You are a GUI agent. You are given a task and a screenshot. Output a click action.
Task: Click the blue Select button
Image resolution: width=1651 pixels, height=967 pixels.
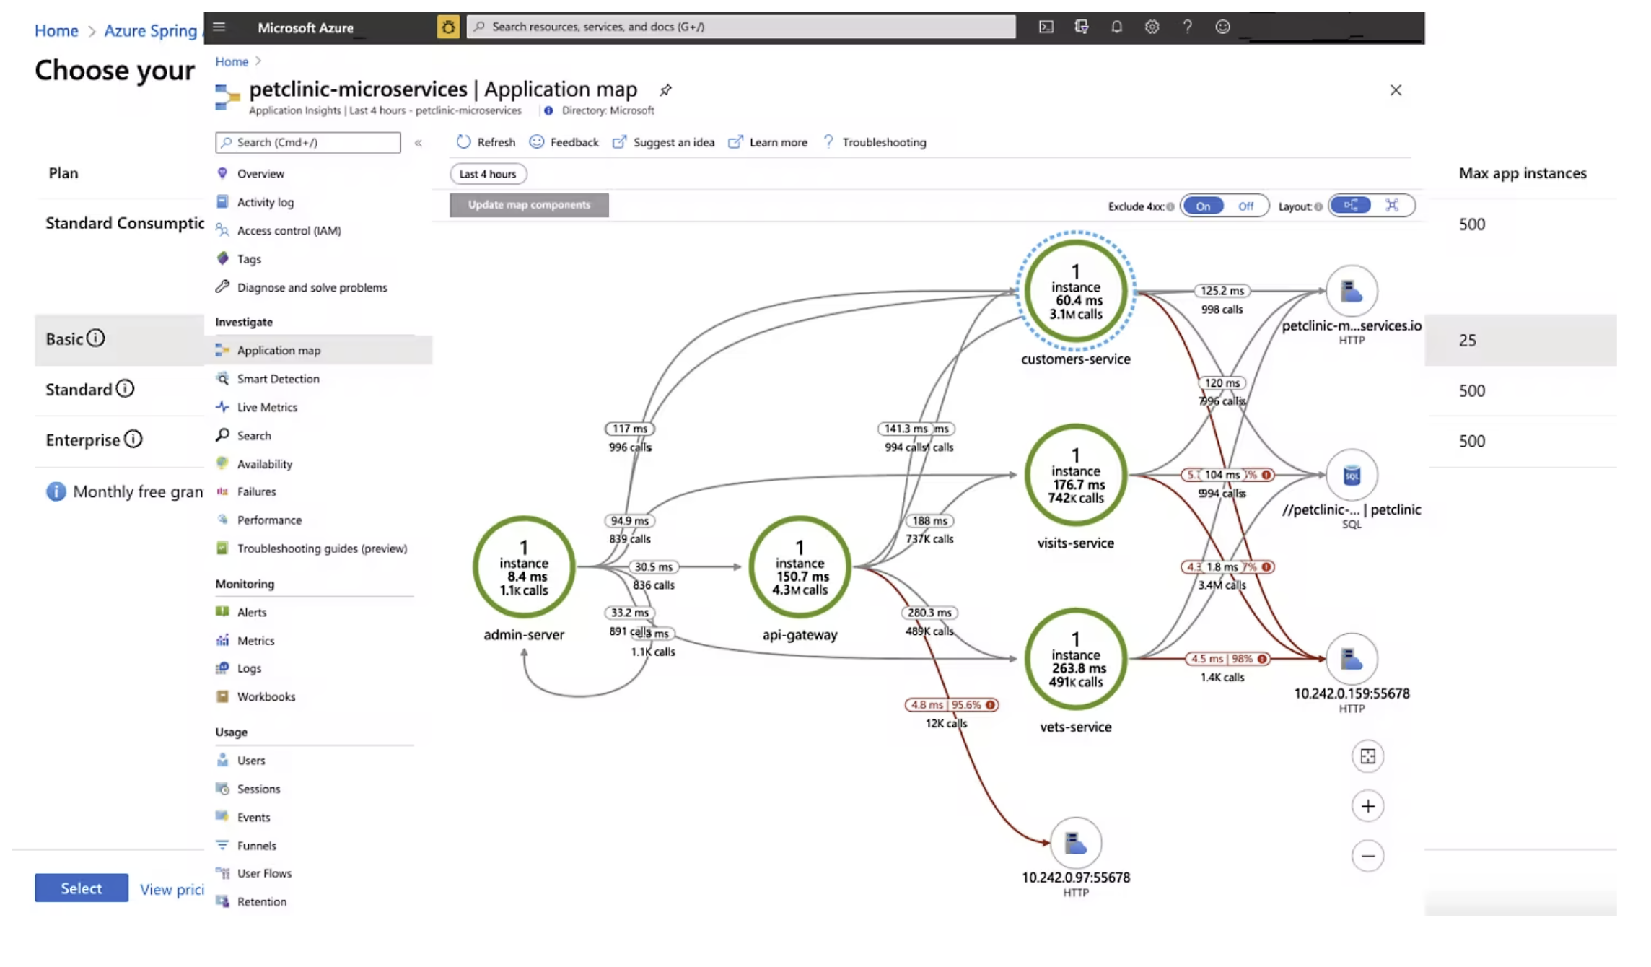[x=81, y=888]
